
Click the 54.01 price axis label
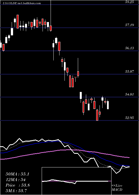[x=130, y=94]
